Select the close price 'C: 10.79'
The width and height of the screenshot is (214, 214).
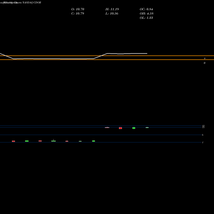pos(77,13)
